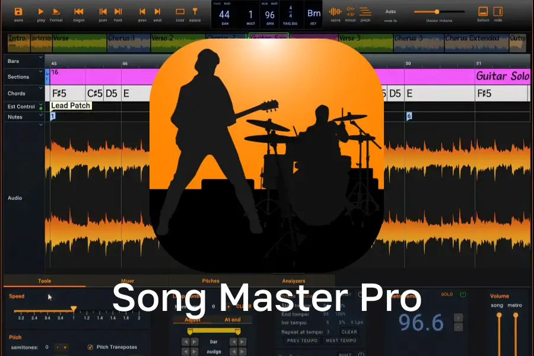
Task: Toggle the Auto option in the toolbar
Action: pyautogui.click(x=390, y=12)
